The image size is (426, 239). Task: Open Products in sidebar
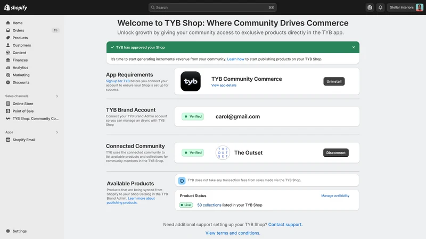20,38
